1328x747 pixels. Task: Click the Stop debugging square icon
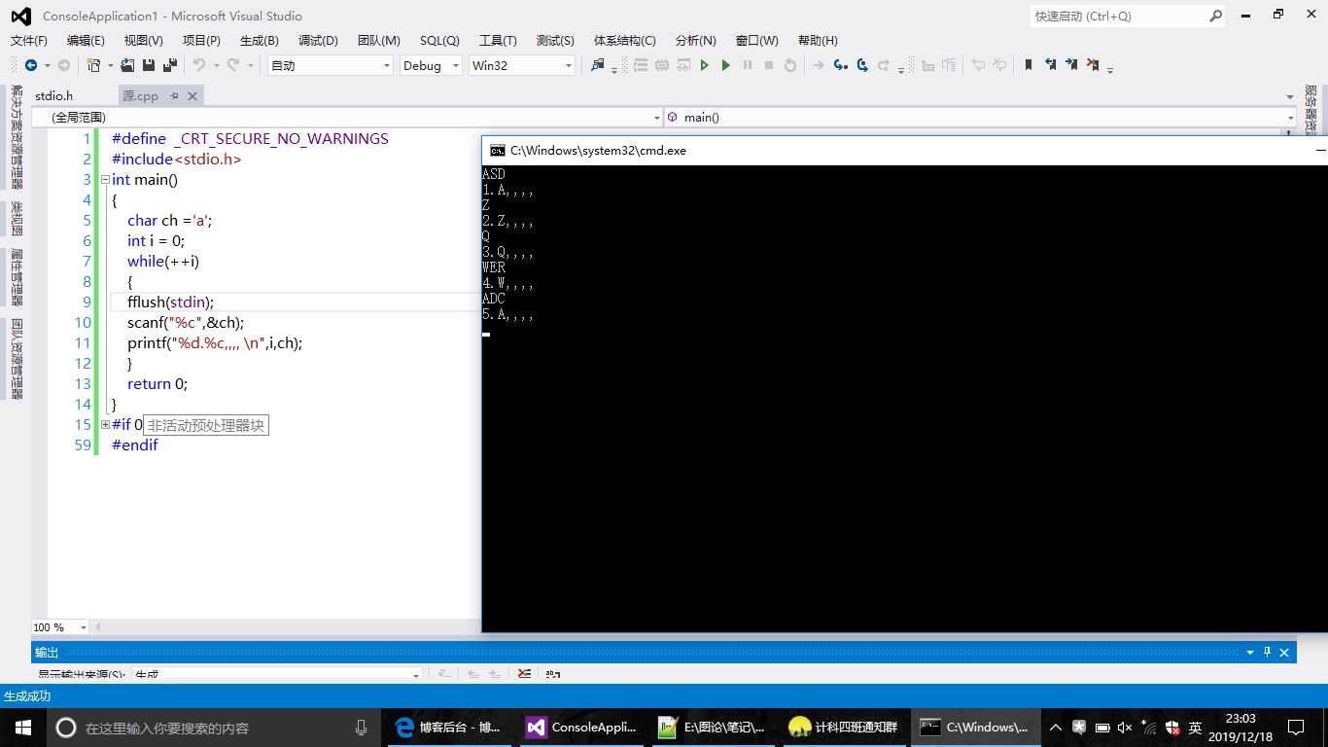click(769, 65)
